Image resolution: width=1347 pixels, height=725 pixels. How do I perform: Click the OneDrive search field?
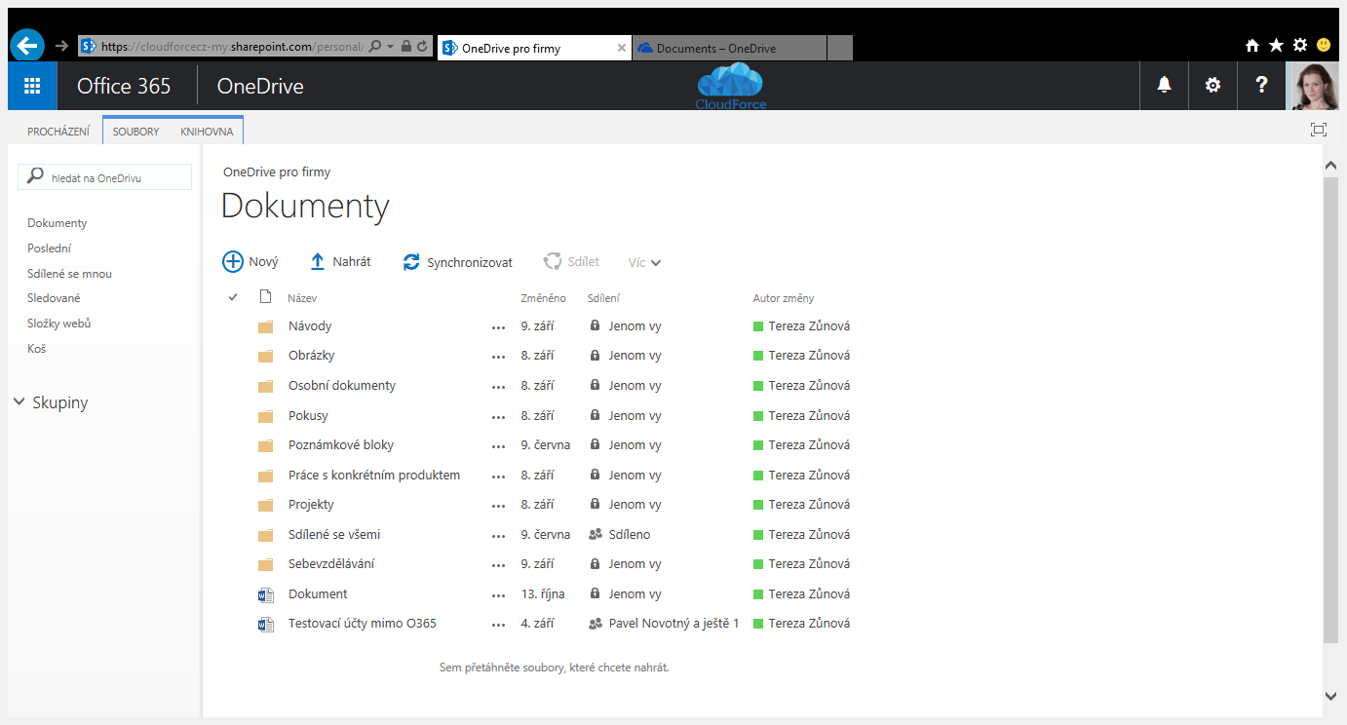point(104,176)
